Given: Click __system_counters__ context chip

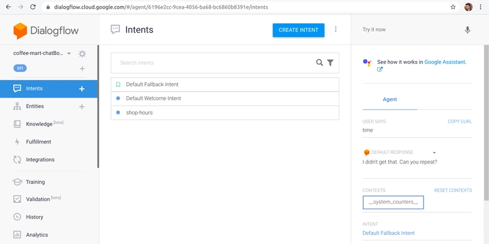Looking at the screenshot, I should [x=393, y=203].
